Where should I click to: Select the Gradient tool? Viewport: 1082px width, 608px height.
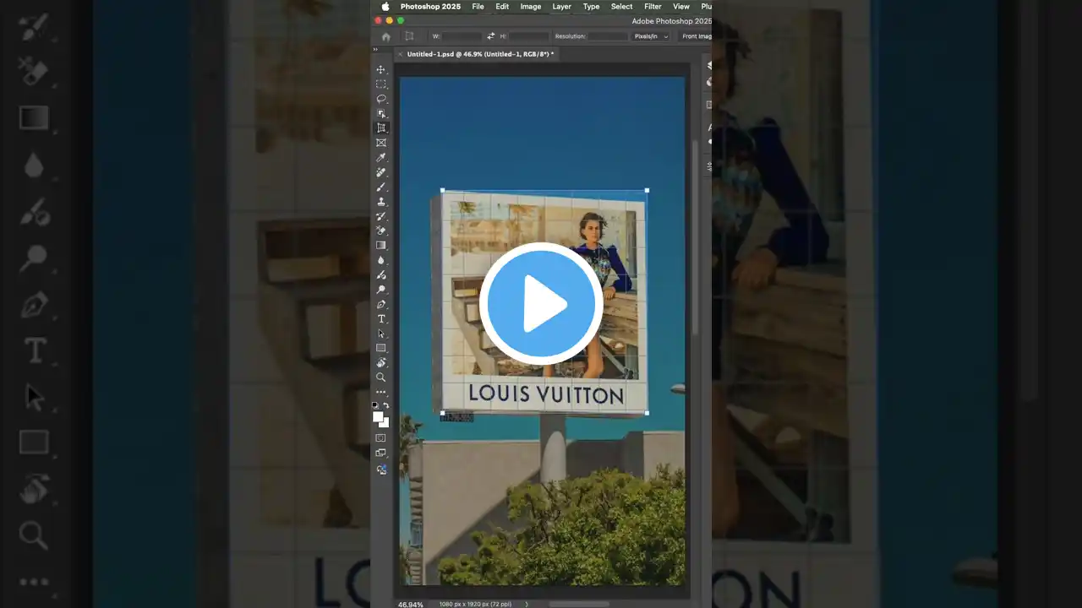click(x=381, y=245)
